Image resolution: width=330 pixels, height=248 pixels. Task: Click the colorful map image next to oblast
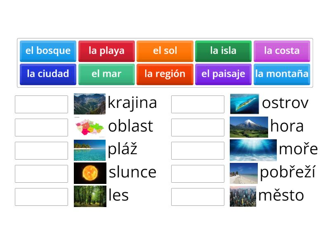pyautogui.click(x=90, y=127)
